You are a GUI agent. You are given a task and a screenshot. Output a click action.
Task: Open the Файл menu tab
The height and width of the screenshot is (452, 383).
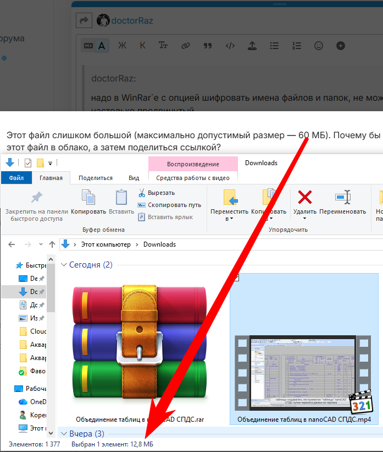[x=16, y=178]
